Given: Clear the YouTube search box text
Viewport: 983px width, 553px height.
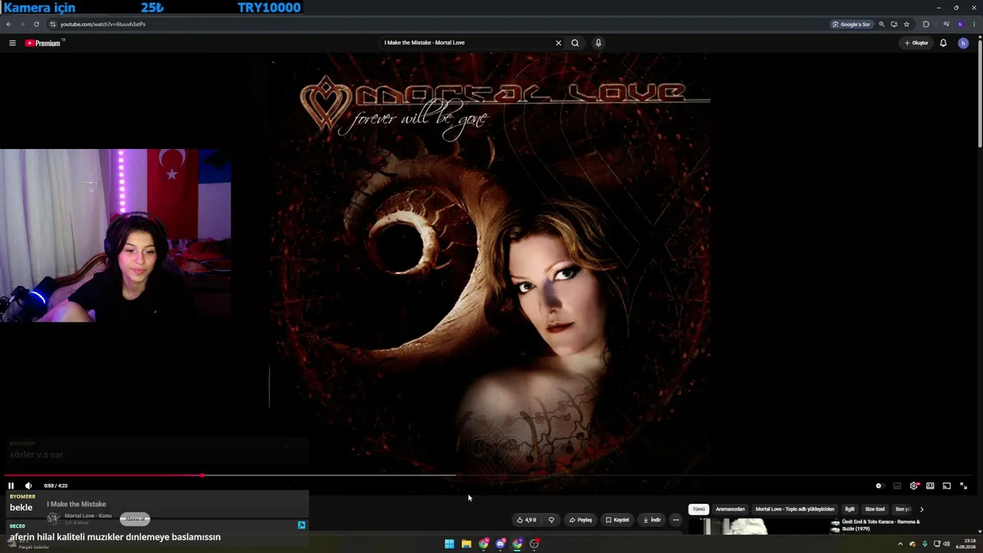Looking at the screenshot, I should point(558,43).
